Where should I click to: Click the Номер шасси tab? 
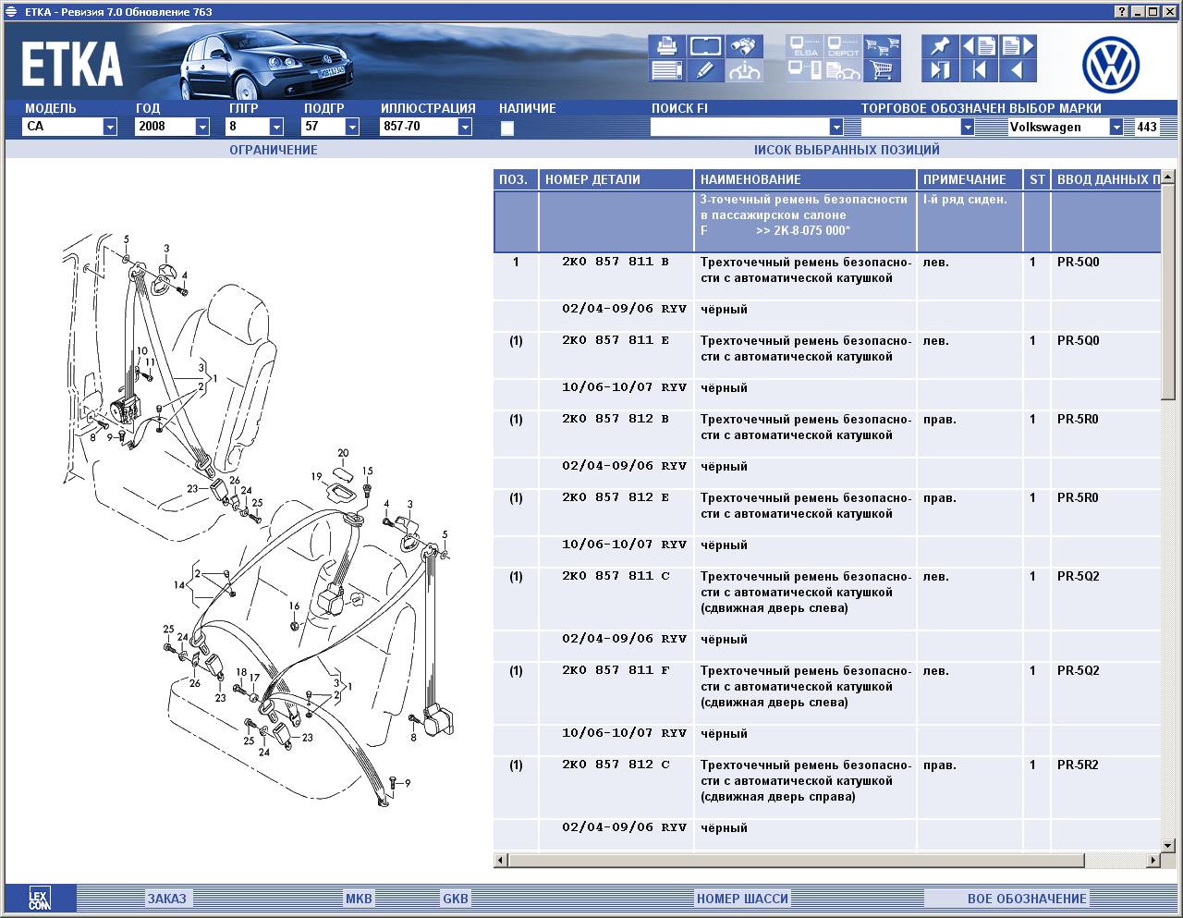(x=742, y=898)
